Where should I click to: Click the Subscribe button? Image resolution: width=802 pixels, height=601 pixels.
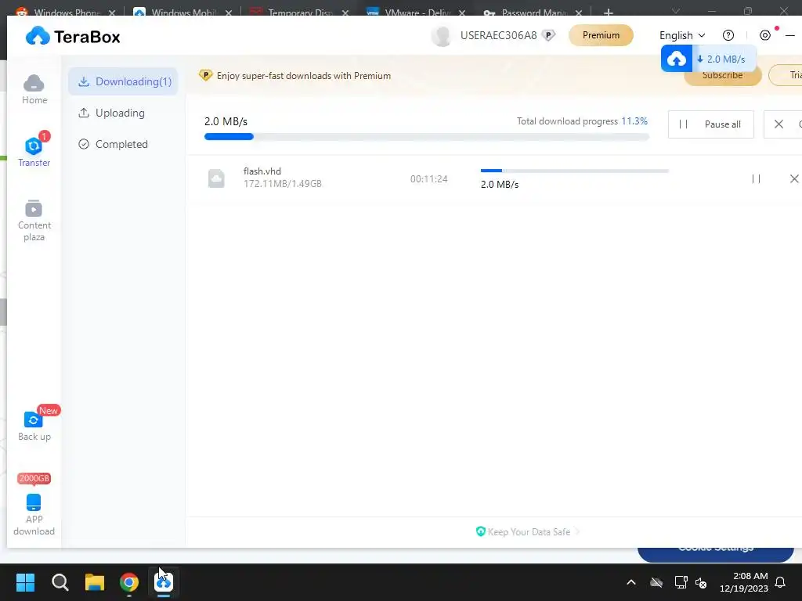[723, 76]
